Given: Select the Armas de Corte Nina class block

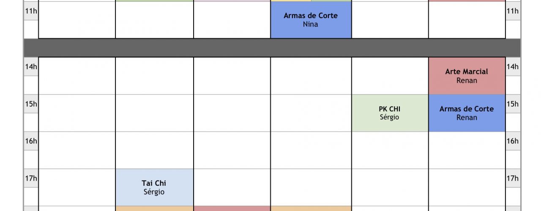Looking at the screenshot, I should pos(311,20).
